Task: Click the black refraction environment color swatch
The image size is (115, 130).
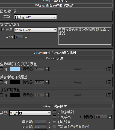Action: tap(15, 95)
